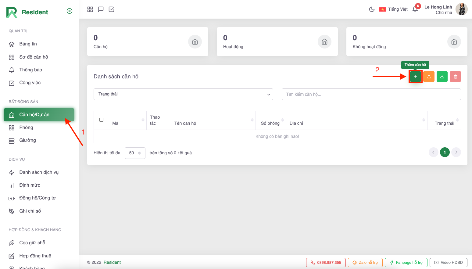Open the grid apps icon in top bar

click(x=90, y=9)
